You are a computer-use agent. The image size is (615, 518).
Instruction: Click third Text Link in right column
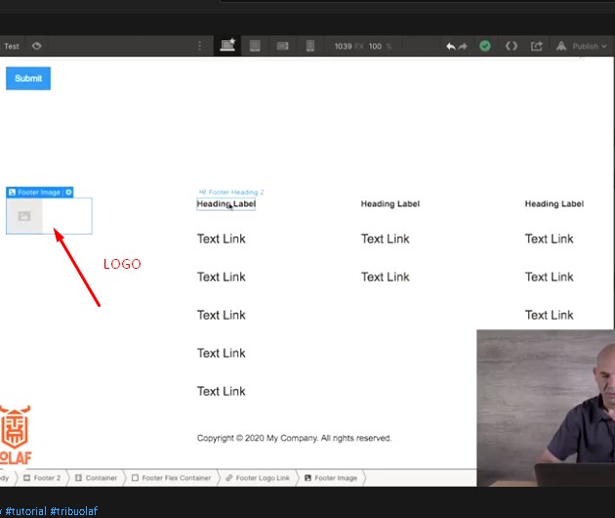[x=549, y=315]
